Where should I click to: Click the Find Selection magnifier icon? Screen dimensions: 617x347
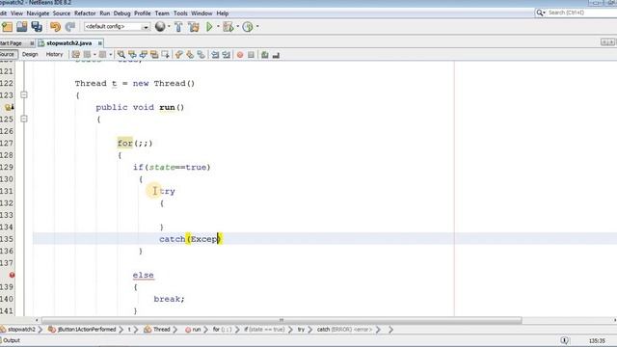pos(121,55)
